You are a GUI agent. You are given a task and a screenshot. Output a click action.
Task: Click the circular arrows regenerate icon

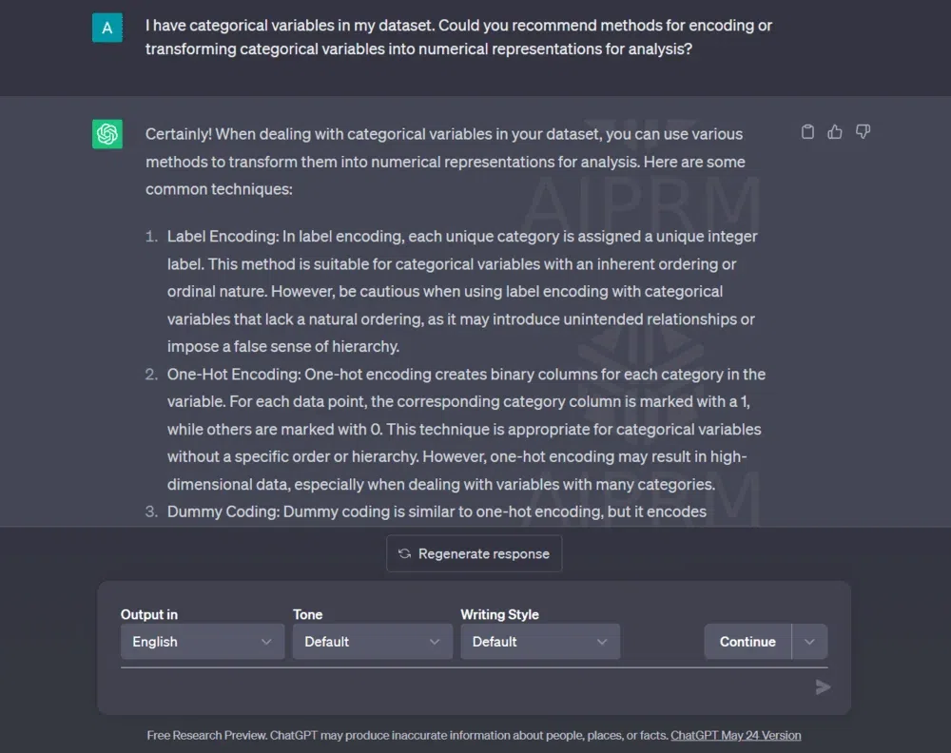point(405,553)
